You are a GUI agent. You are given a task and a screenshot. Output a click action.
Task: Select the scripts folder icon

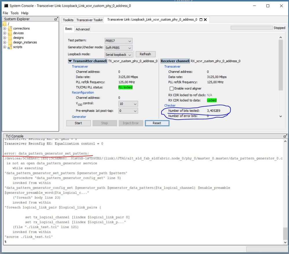10,47
